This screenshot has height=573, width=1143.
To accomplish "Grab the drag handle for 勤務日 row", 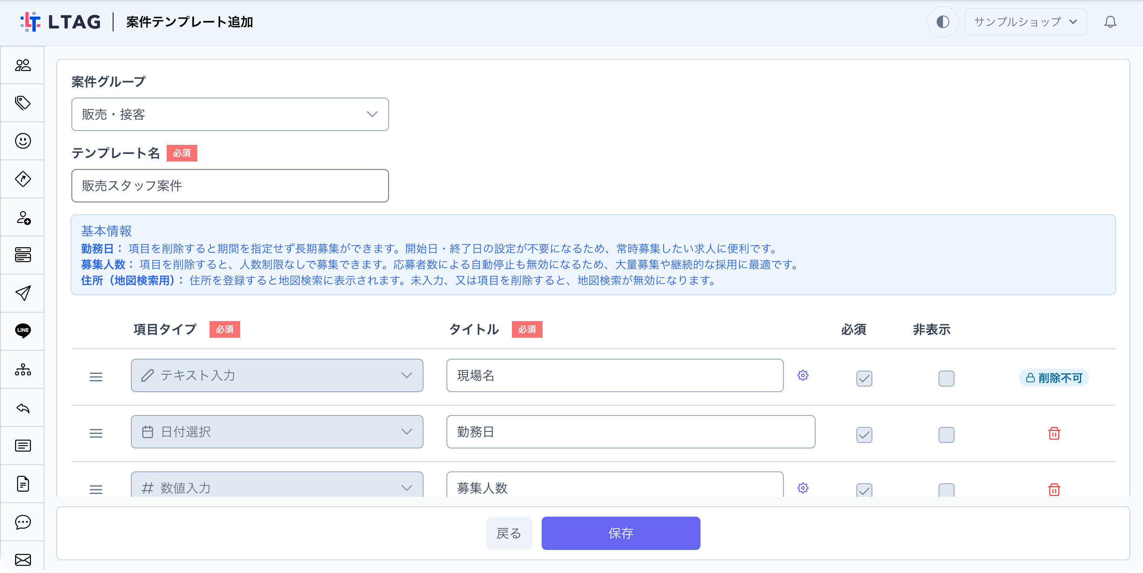I will point(96,433).
